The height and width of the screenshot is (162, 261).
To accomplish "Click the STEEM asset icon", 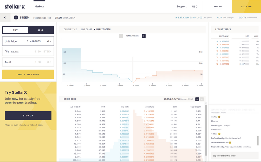I will 16,17.
